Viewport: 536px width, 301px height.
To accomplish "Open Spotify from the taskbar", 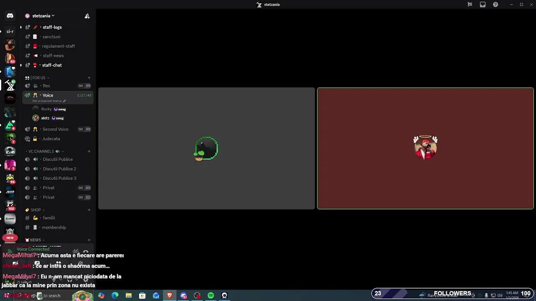I will pyautogui.click(x=211, y=296).
